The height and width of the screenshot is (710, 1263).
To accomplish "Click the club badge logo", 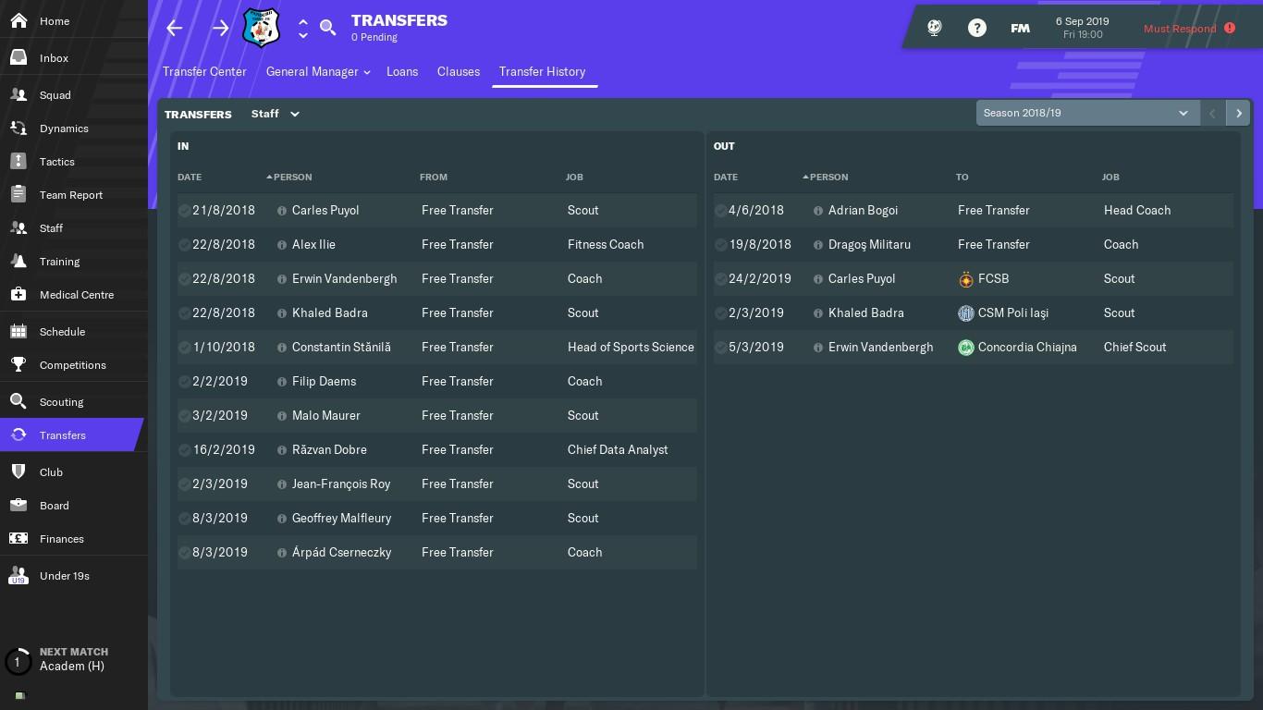I will (261, 28).
